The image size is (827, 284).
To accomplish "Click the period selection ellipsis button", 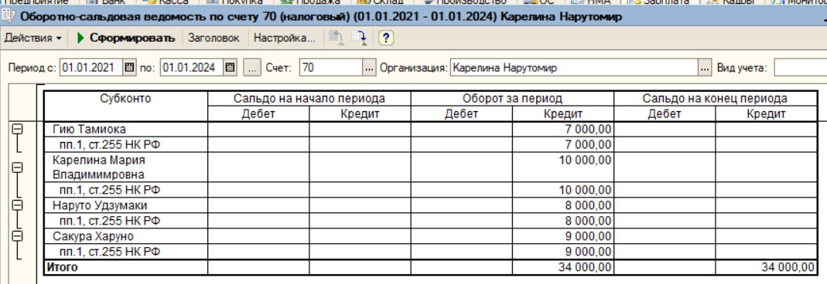I will [x=253, y=67].
